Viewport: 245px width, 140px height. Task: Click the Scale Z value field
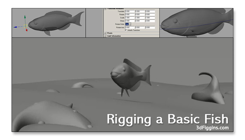coord(150,17)
